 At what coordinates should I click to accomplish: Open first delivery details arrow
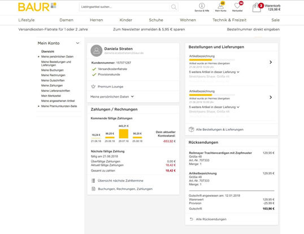(x=271, y=62)
